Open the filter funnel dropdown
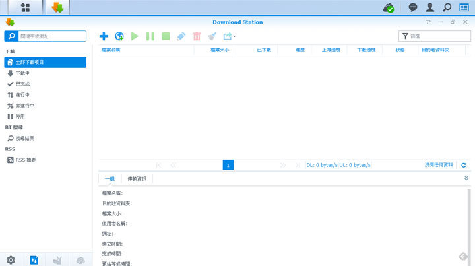The height and width of the screenshot is (266, 475). tap(405, 36)
